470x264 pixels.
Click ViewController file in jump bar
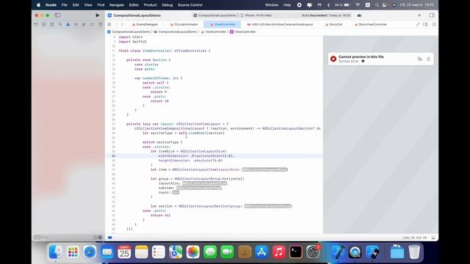[214, 32]
